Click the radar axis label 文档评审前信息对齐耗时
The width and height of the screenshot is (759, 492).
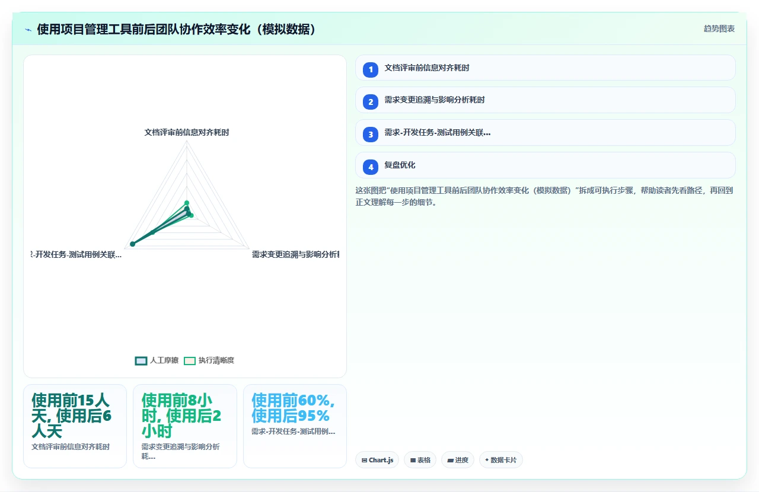click(187, 132)
